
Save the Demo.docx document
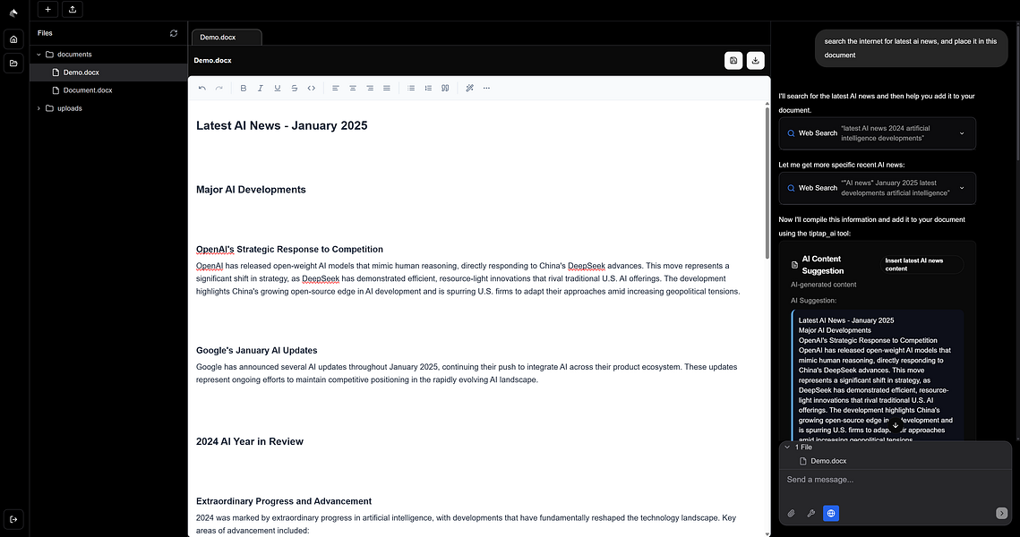[733, 61]
